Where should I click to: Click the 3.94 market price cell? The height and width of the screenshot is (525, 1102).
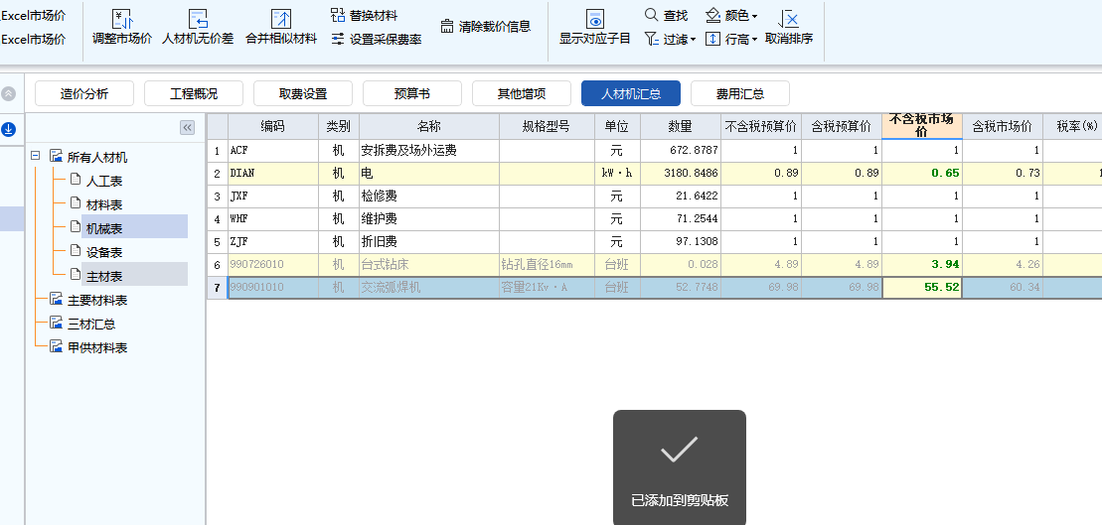922,265
